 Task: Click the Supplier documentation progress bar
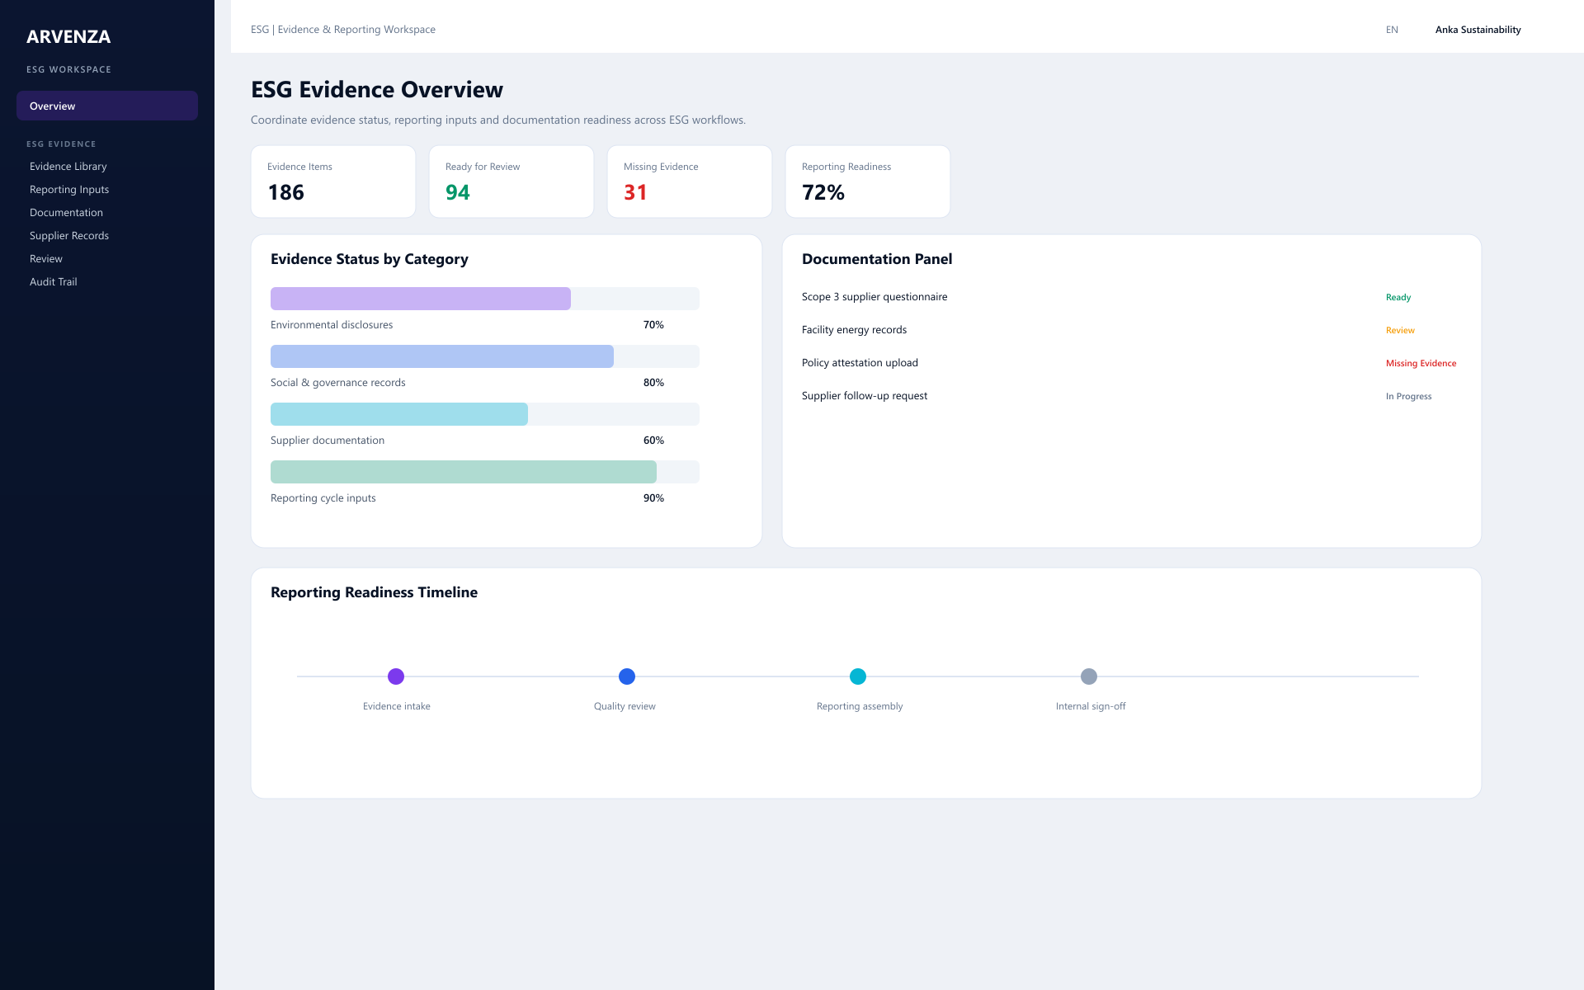click(485, 414)
